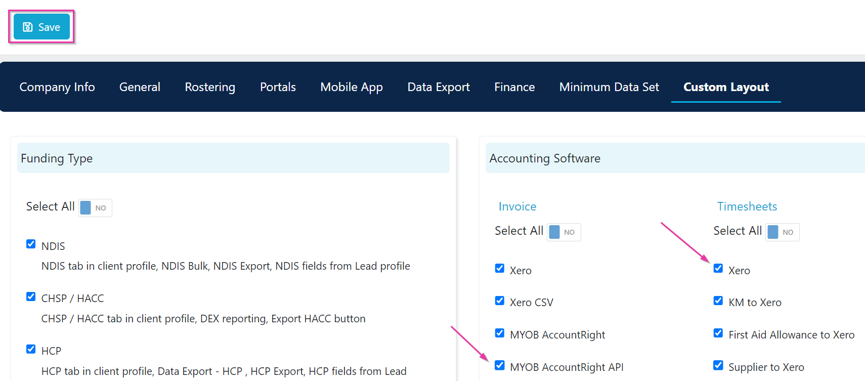
Task: Open the Rostering tab
Action: (x=210, y=87)
